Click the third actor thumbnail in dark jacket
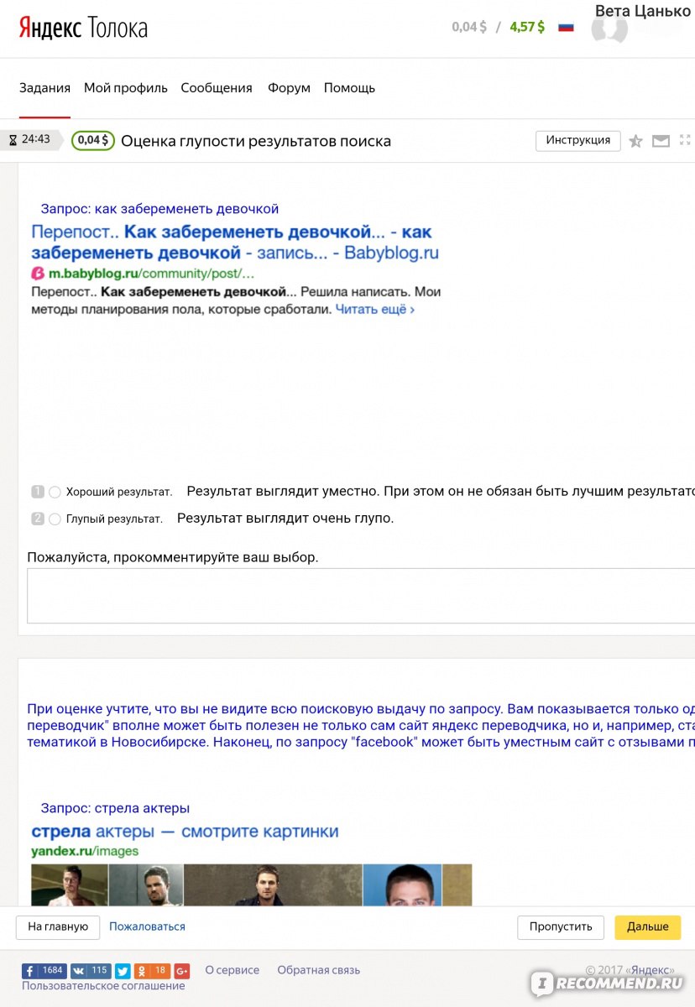Image resolution: width=695 pixels, height=1007 pixels. [273, 885]
